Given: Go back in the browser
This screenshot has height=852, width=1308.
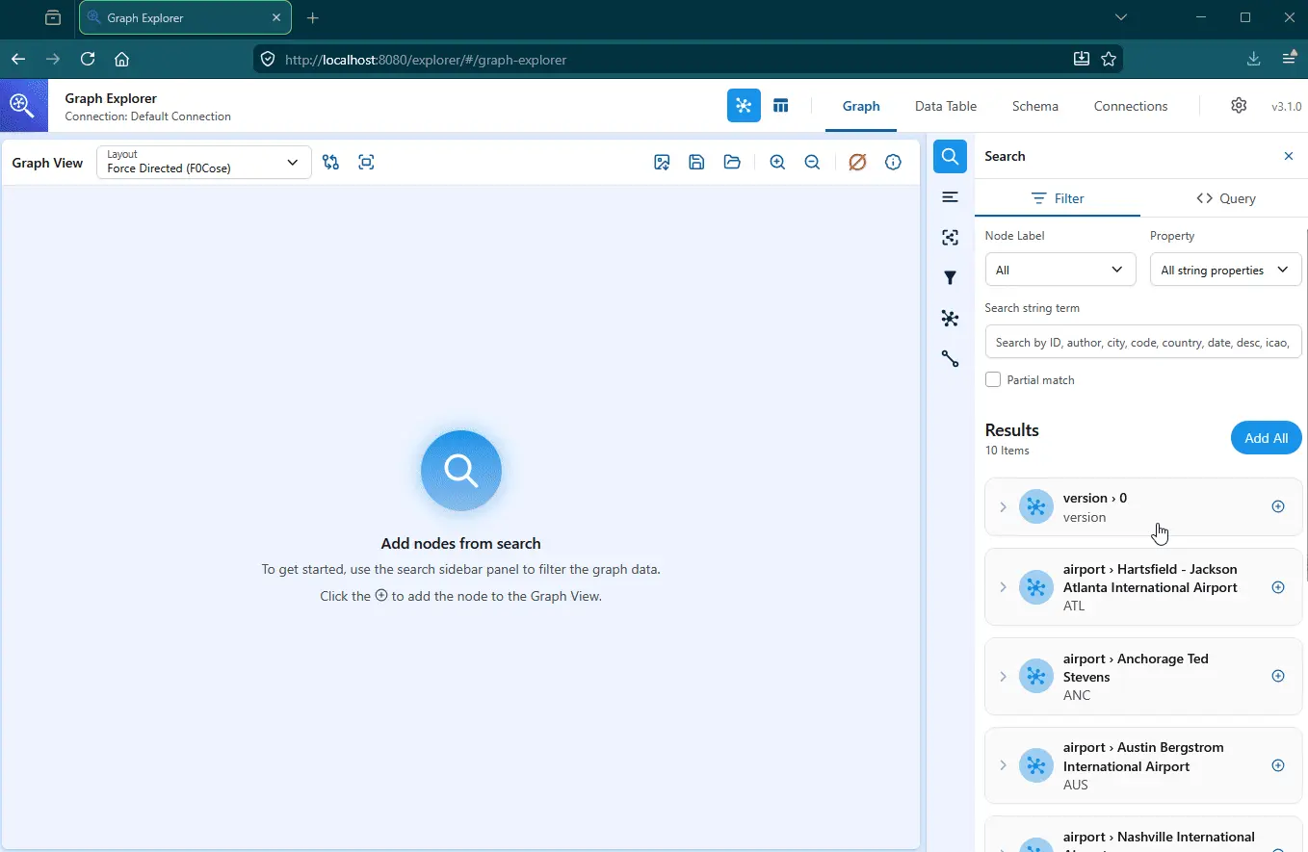Looking at the screenshot, I should 17,59.
